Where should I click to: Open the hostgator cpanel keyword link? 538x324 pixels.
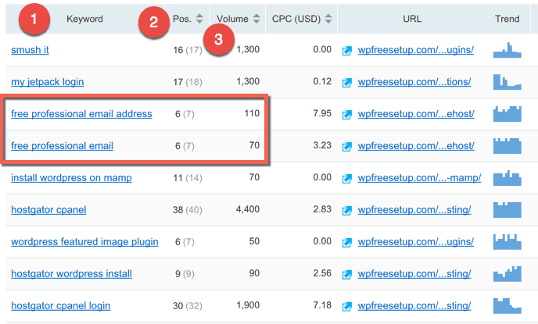pyautogui.click(x=48, y=210)
